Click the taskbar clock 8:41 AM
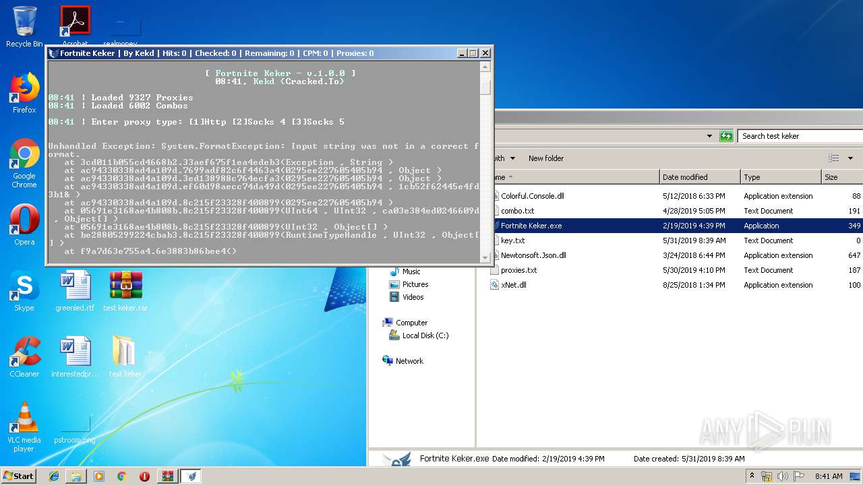The width and height of the screenshot is (863, 485). click(829, 476)
